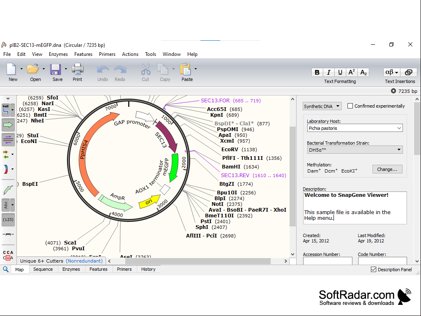The height and width of the screenshot is (316, 421).
Task: Switch to the bottom Primers tab
Action: pyautogui.click(x=124, y=269)
